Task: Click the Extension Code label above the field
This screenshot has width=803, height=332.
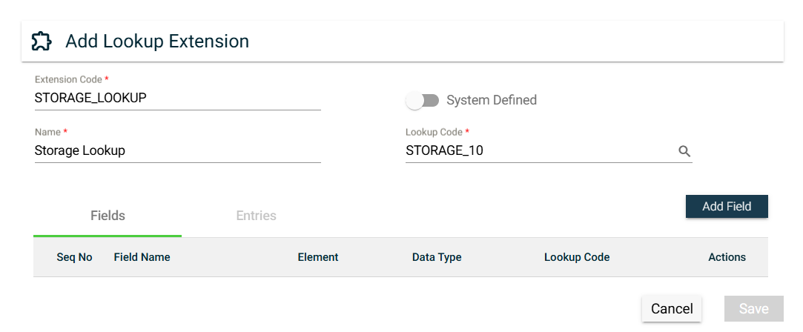Action: [x=68, y=79]
